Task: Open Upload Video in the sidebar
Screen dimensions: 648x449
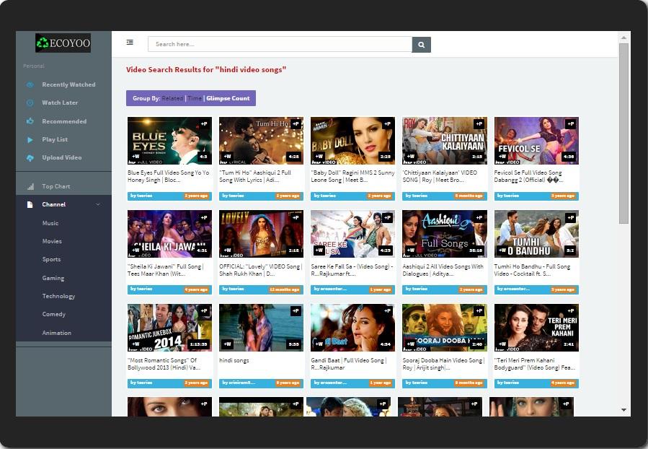Action: coord(61,157)
